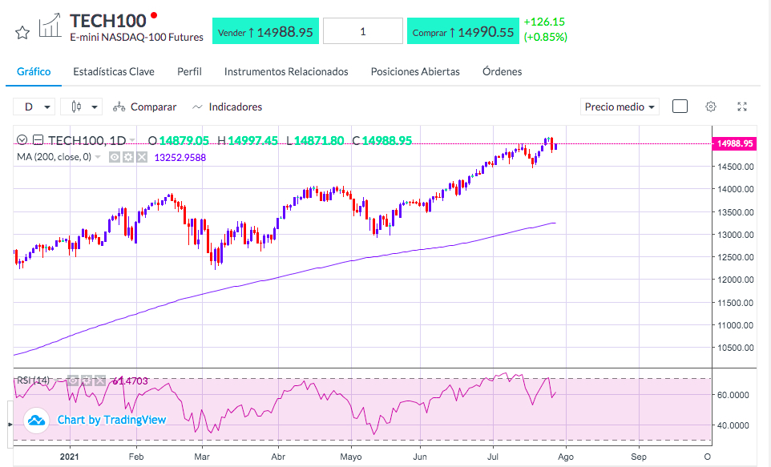Viewport: 771px width, 467px height.
Task: Open RSI indicator settings gear
Action: tap(87, 380)
